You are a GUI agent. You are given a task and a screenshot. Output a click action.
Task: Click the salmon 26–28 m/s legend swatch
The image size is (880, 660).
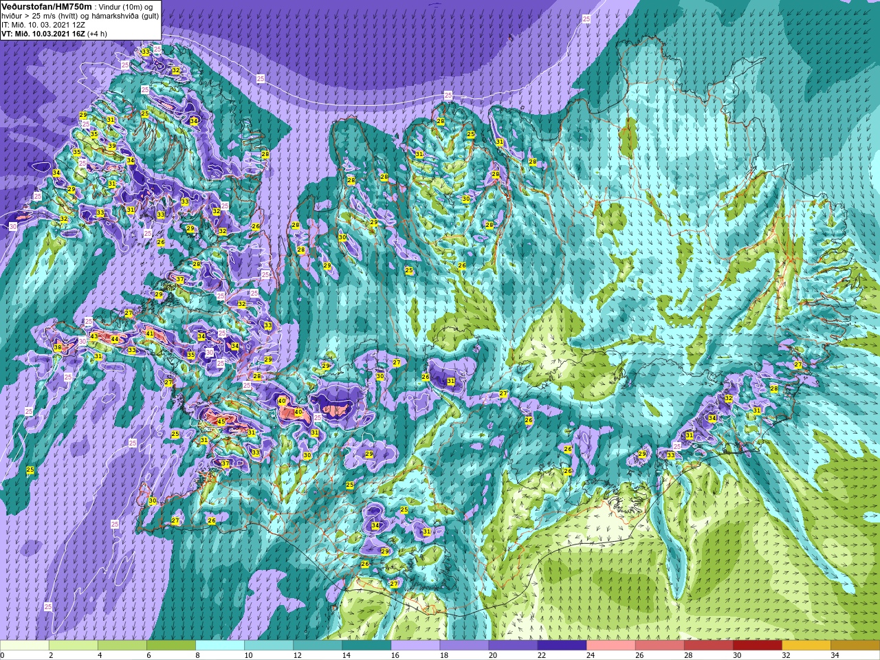click(x=659, y=646)
